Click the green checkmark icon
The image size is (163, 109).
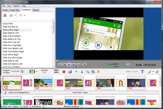(149, 71)
